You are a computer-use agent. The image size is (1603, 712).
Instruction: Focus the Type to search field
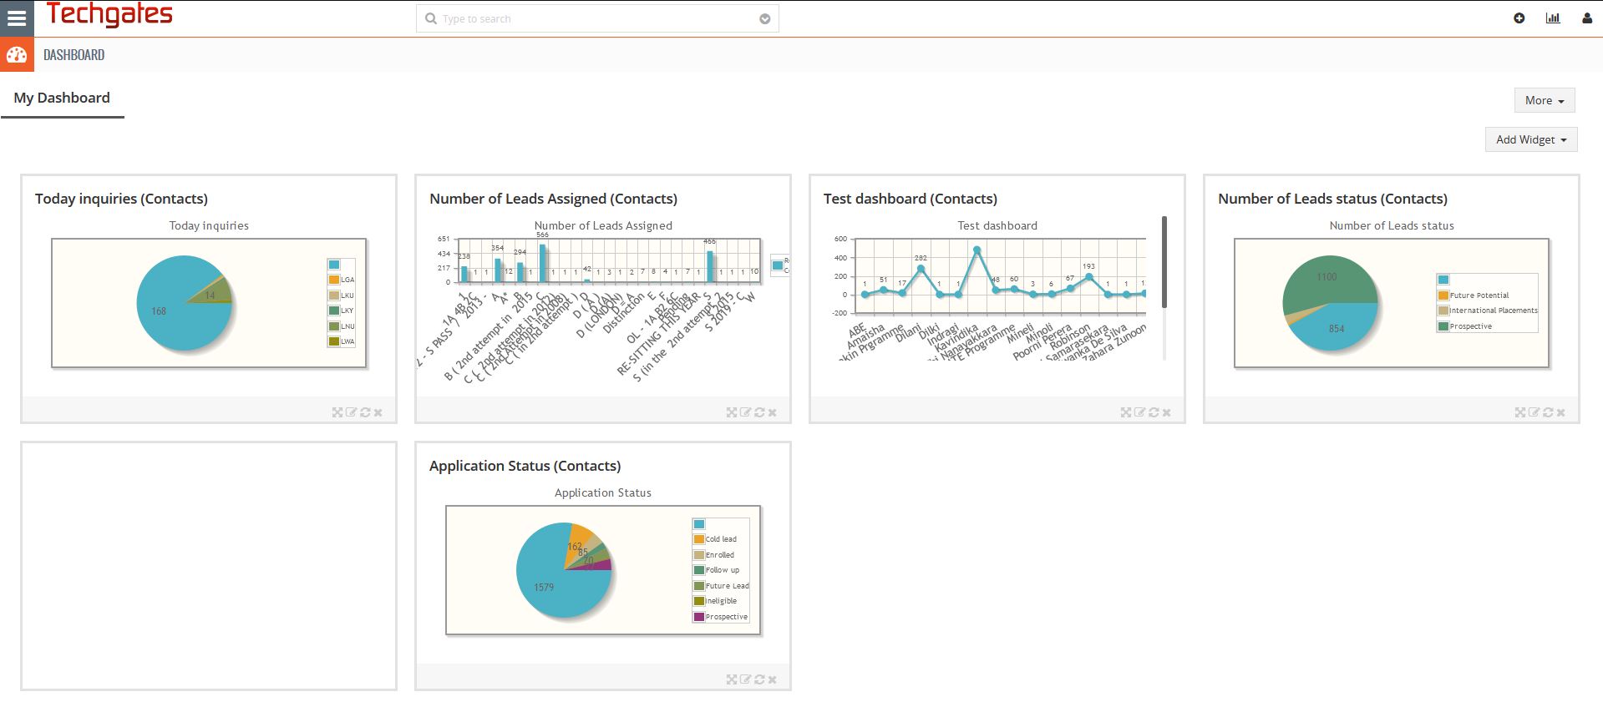597,18
